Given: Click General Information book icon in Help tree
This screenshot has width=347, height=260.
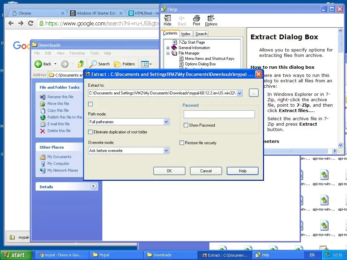Looking at the screenshot, I should coord(174,47).
